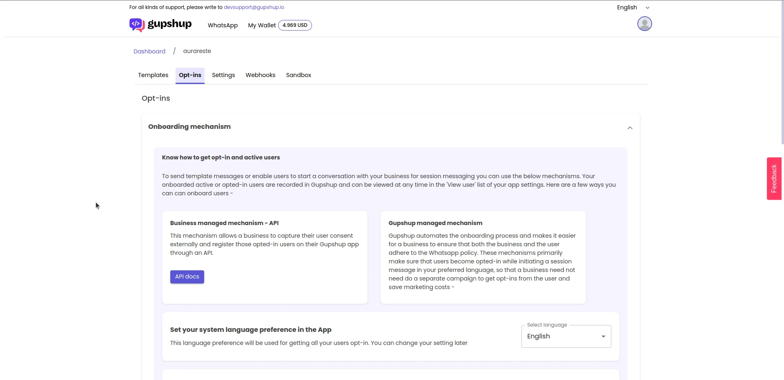
Task: Switch to the Templates tab
Action: tap(153, 75)
